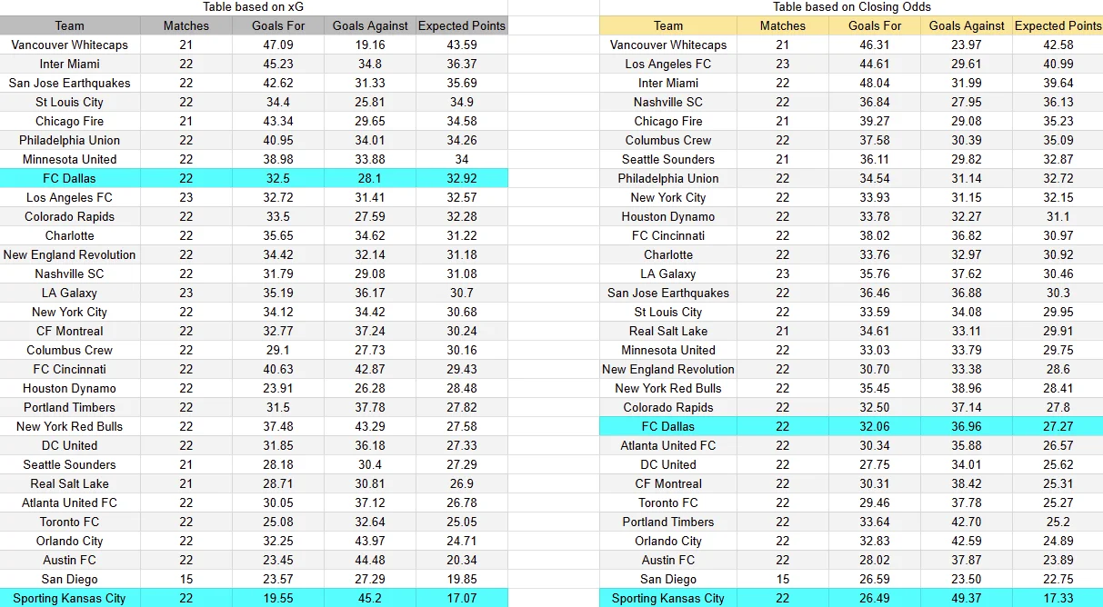1103x607 pixels.
Task: Select the yellow Matches header cell
Action: tap(783, 25)
